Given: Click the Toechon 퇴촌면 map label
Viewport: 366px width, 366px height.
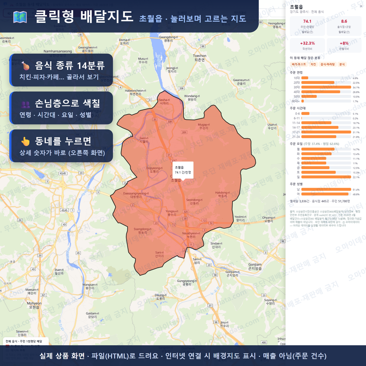Looking at the screenshot, I should (x=199, y=58).
